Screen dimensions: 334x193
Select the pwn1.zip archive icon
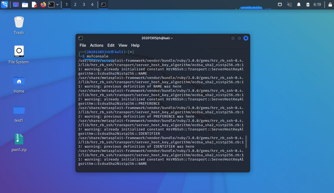click(x=19, y=143)
